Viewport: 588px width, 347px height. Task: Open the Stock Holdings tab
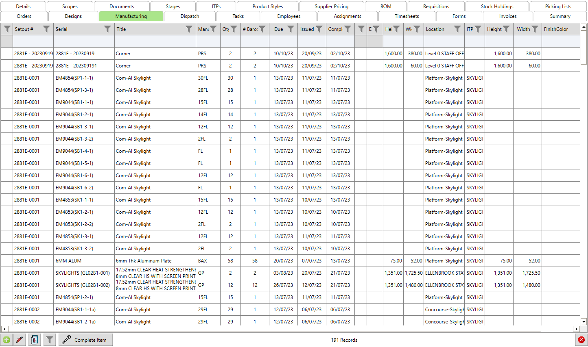497,7
